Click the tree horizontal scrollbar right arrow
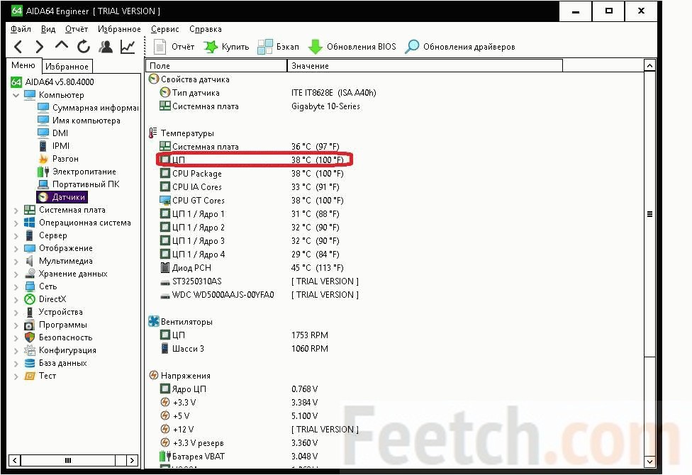 coord(132,460)
